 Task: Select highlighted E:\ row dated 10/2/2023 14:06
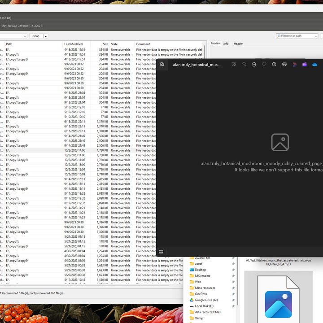click(78, 150)
